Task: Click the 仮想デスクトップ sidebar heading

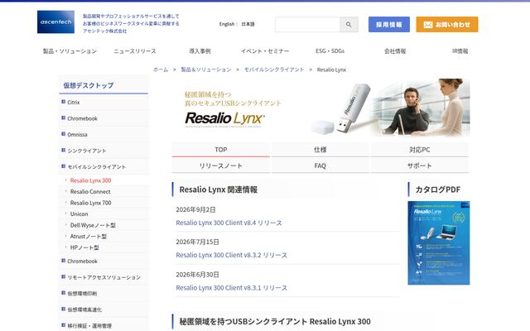Action: tap(89, 85)
